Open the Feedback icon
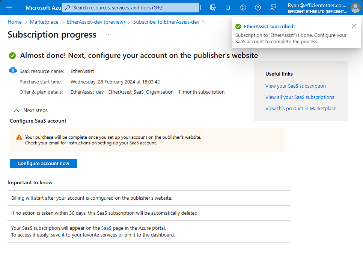This screenshot has height=267, width=363. click(x=273, y=8)
